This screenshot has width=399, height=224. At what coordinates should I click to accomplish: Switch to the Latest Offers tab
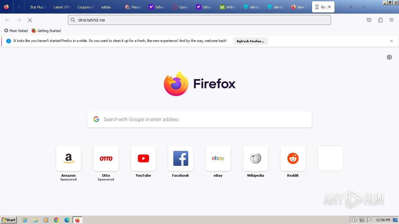pyautogui.click(x=62, y=7)
